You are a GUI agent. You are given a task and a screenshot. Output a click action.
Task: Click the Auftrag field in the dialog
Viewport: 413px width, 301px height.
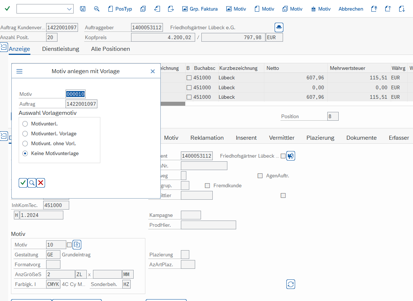[81, 104]
